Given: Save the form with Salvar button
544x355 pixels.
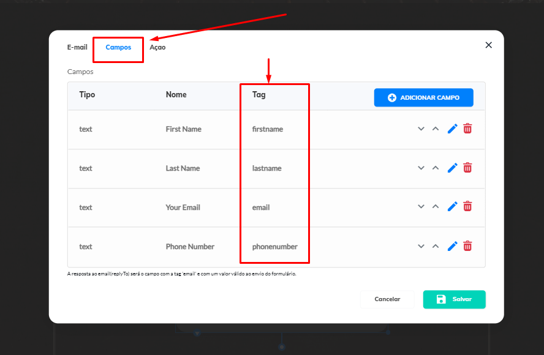Looking at the screenshot, I should (454, 299).
